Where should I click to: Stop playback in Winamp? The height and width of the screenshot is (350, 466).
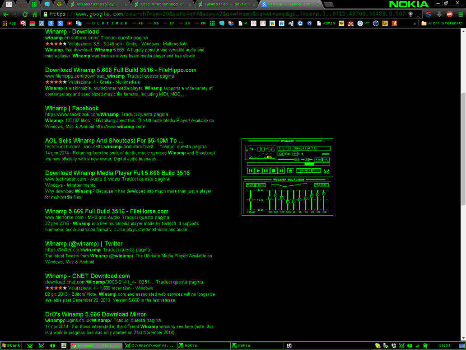274,171
